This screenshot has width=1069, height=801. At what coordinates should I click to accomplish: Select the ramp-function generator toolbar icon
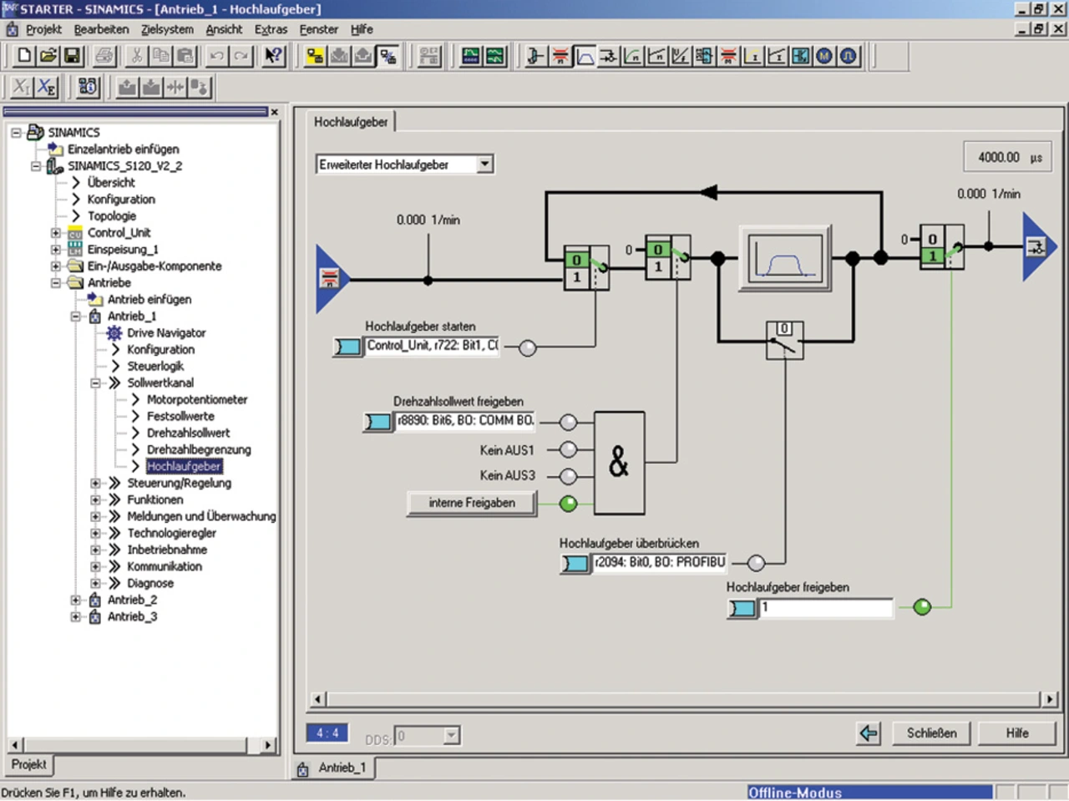coord(585,56)
